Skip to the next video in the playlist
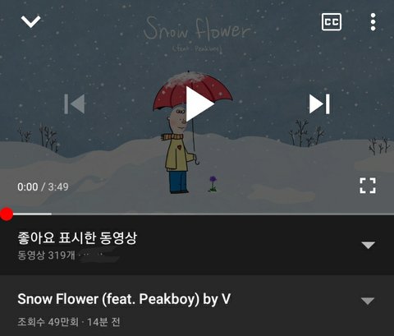Image resolution: width=394 pixels, height=336 pixels. pyautogui.click(x=319, y=104)
